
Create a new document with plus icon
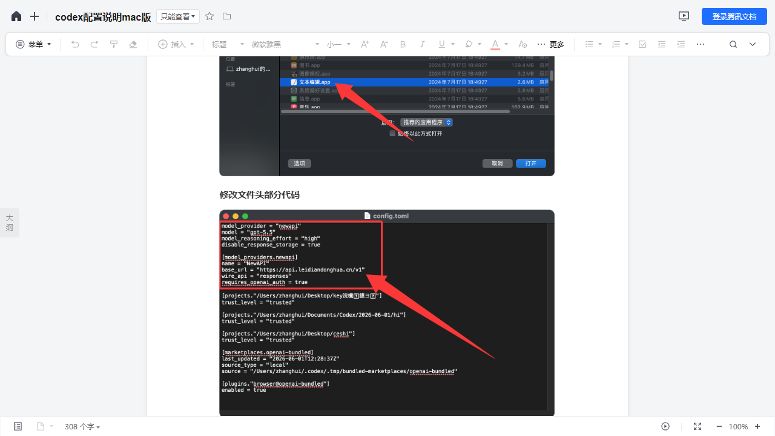pos(35,16)
